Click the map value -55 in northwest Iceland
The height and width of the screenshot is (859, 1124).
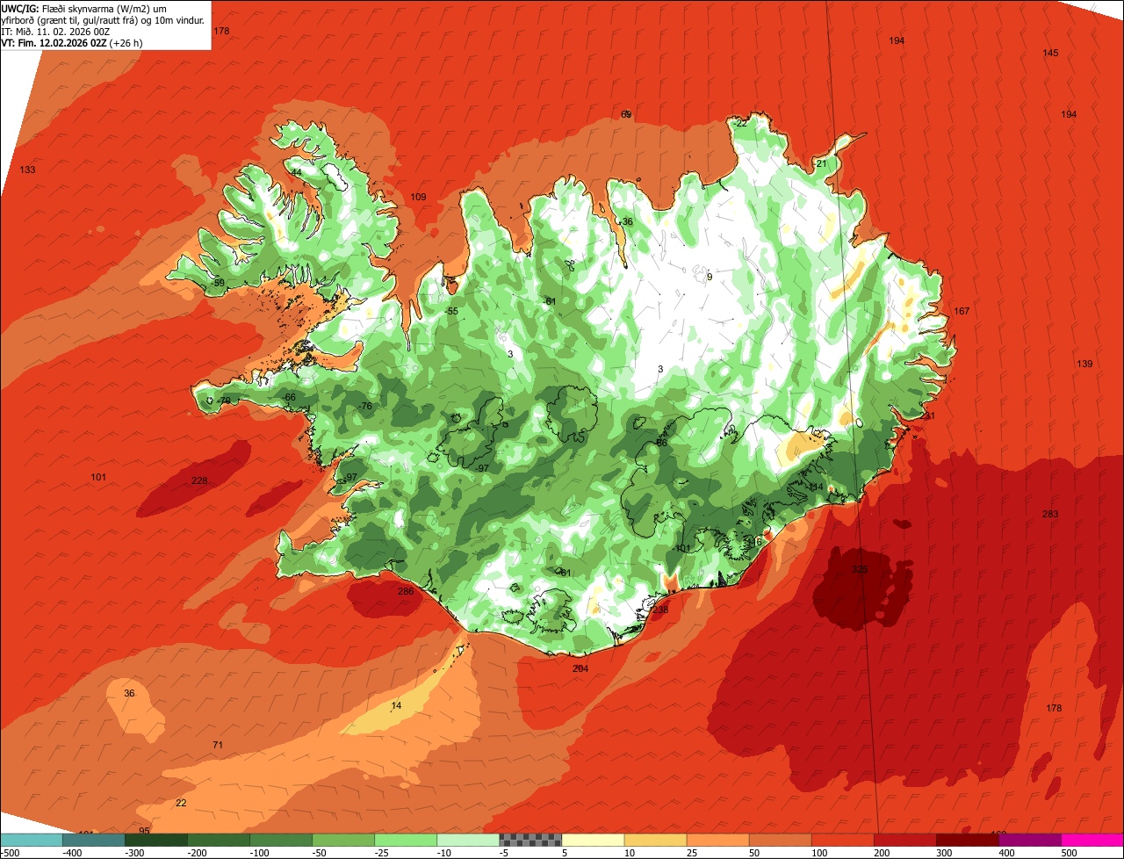point(451,311)
